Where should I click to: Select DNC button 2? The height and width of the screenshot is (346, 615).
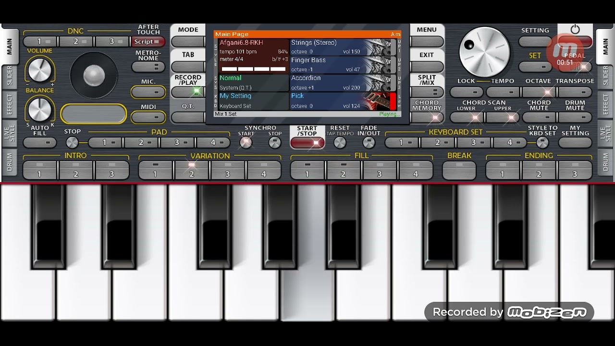click(x=76, y=42)
